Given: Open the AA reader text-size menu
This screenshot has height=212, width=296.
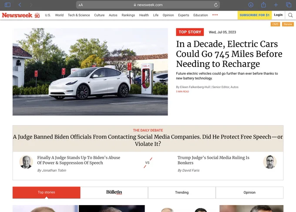Looking at the screenshot, I should coord(81,5).
